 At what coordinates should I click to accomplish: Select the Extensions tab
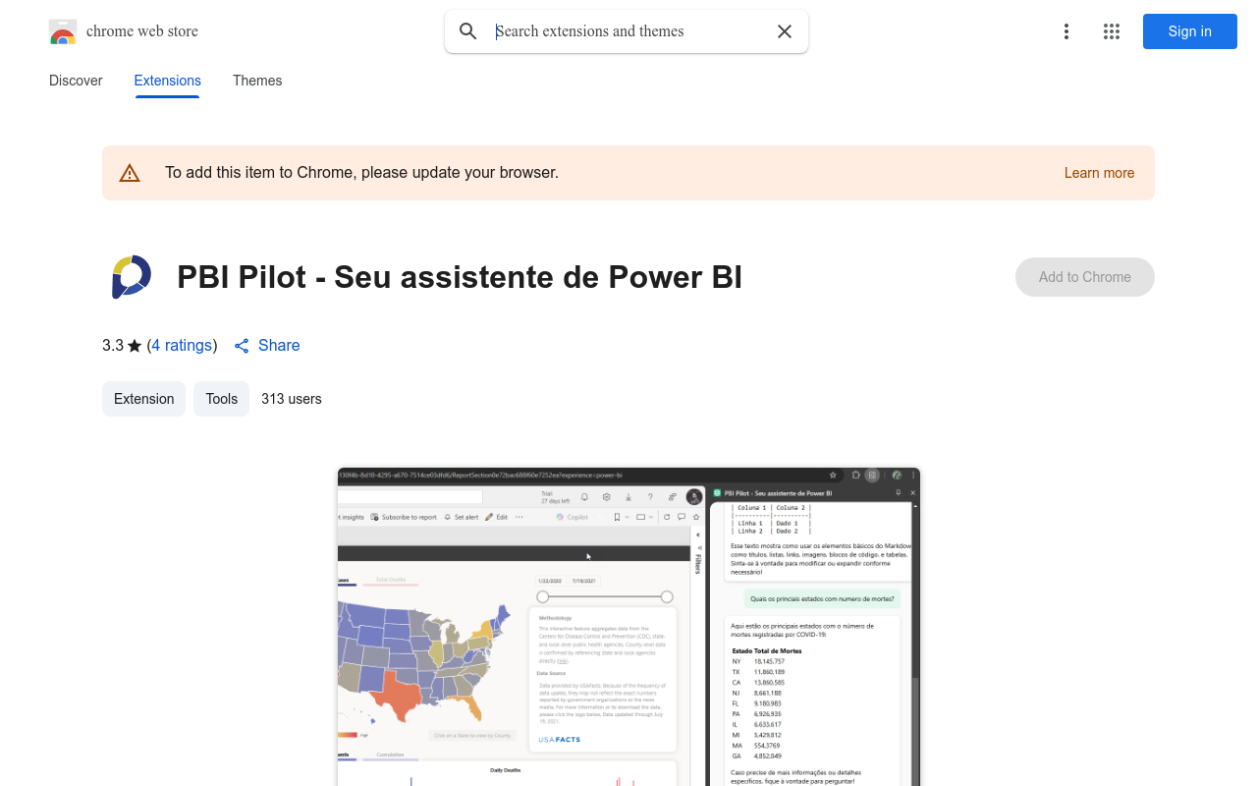pyautogui.click(x=168, y=81)
